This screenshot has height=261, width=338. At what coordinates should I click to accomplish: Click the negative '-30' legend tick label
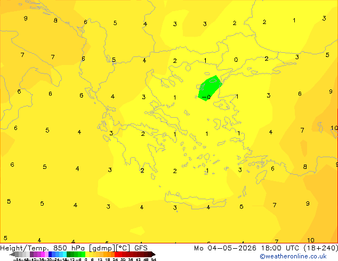pyautogui.click(x=49, y=259)
